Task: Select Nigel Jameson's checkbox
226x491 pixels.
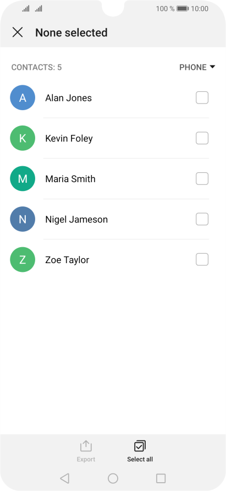Action: tap(202, 219)
